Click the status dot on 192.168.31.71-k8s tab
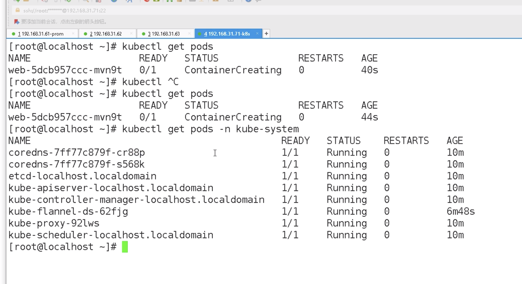Screen dimensions: 522x284 coord(200,34)
